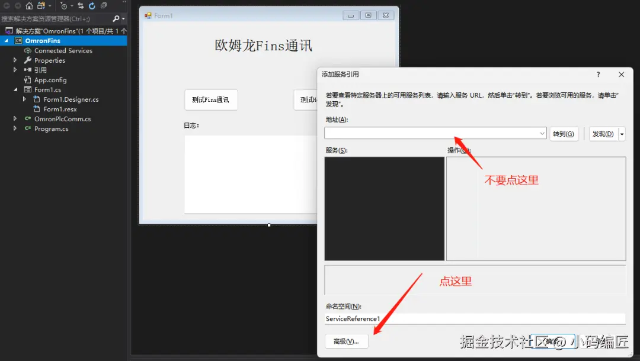Open the switch-views dropdown arrow
Viewport: 640px width, 361px height.
(x=50, y=6)
